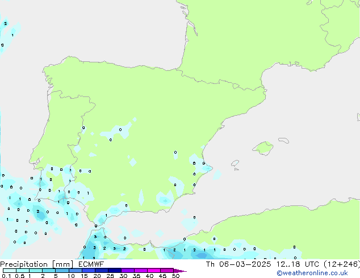Viewport: 360px width, 278px height.
Task: Select the 45–50 mm magenta legend swatch
Action: click(x=169, y=271)
